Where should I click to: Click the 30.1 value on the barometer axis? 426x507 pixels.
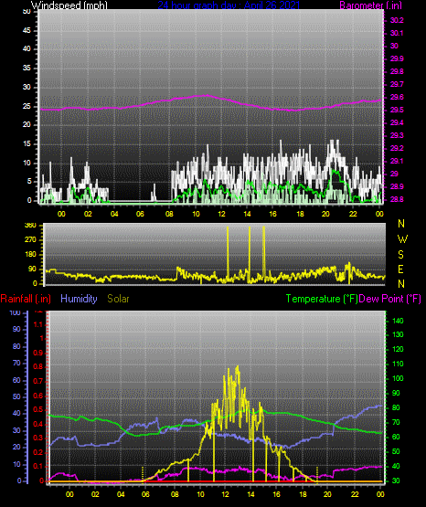pyautogui.click(x=397, y=33)
